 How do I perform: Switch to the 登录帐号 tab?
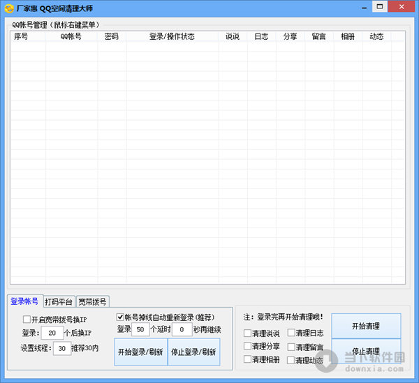tap(24, 301)
